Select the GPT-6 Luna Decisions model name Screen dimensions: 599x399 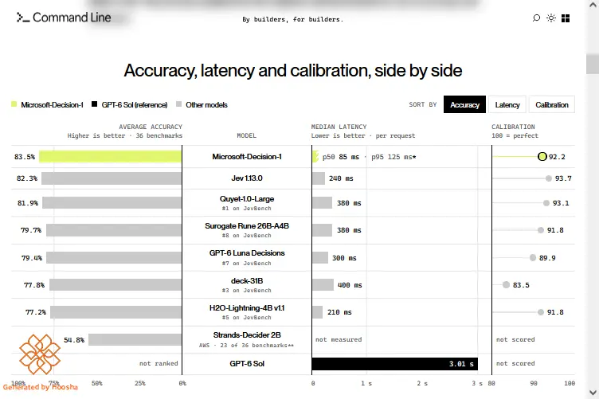pyautogui.click(x=247, y=253)
